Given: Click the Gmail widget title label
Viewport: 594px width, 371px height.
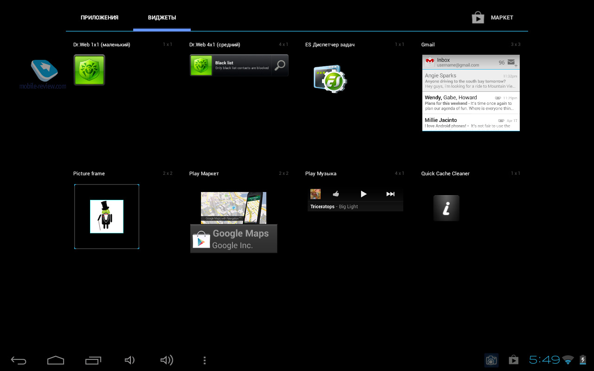Looking at the screenshot, I should [428, 45].
